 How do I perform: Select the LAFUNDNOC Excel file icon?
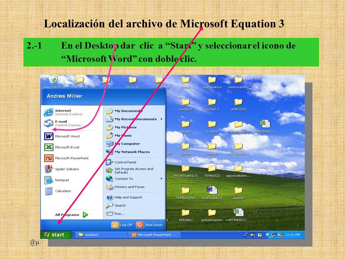pos(239,215)
